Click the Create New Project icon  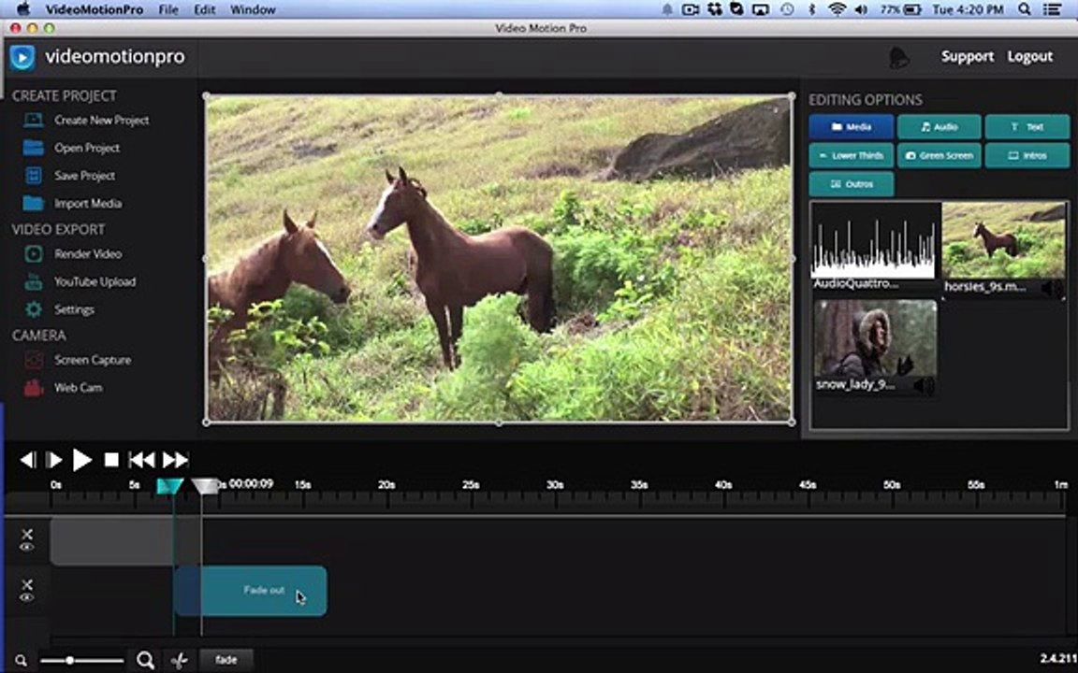click(x=33, y=121)
